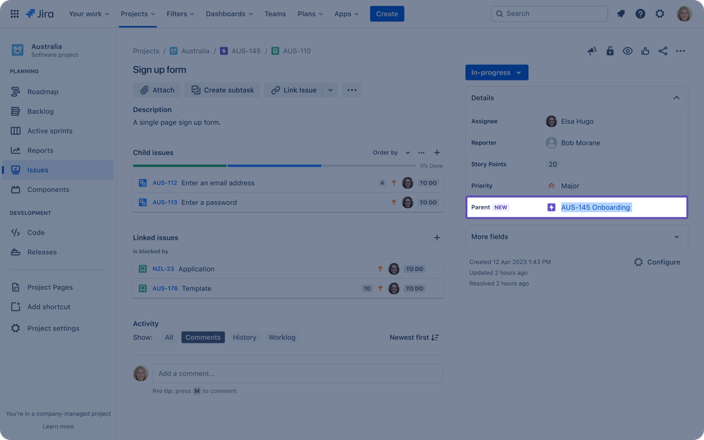Open the Projects menu

coord(137,13)
